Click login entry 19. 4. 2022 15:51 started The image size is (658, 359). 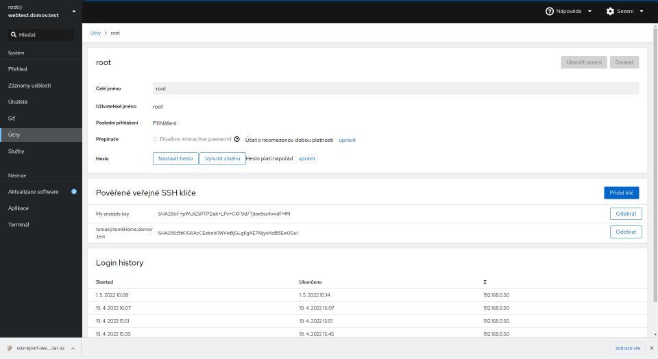click(x=112, y=321)
